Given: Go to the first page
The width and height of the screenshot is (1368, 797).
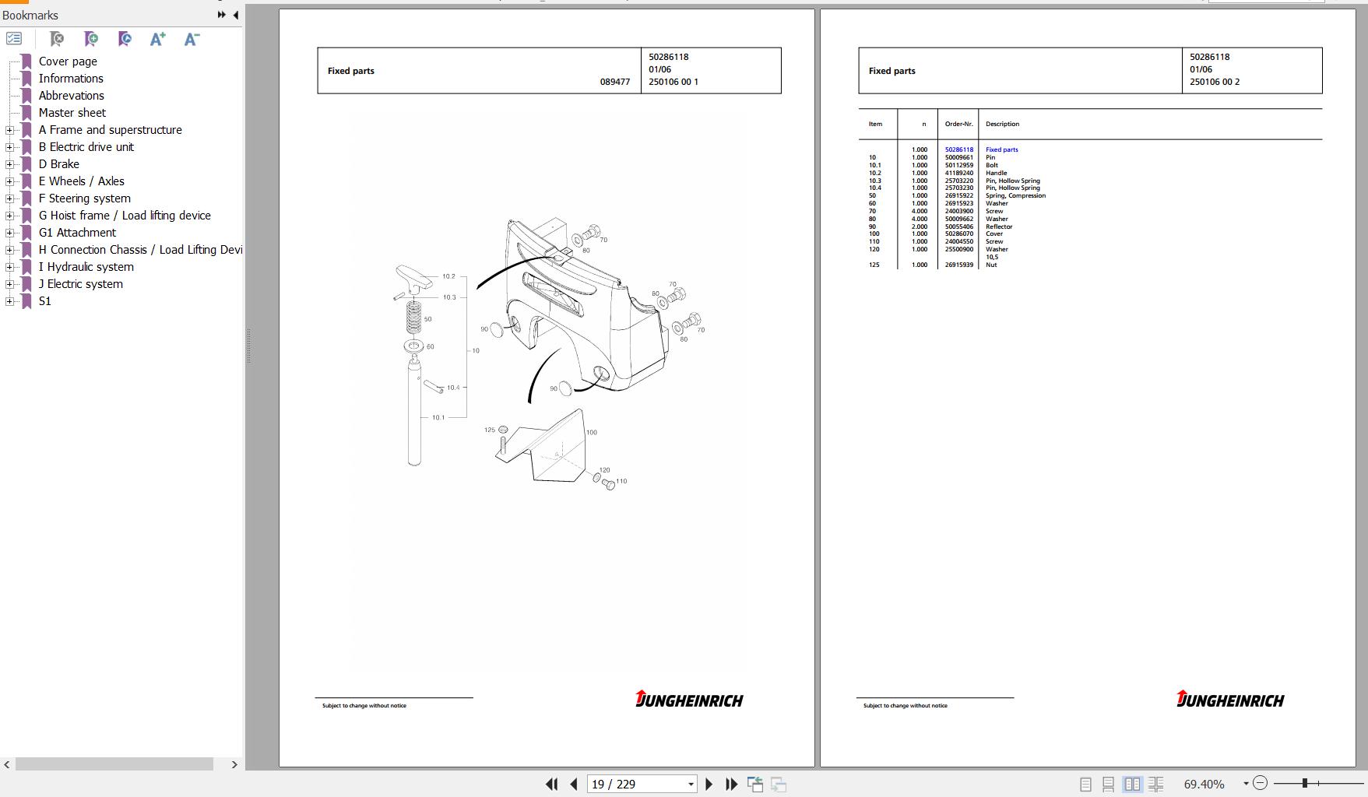Looking at the screenshot, I should pos(552,785).
